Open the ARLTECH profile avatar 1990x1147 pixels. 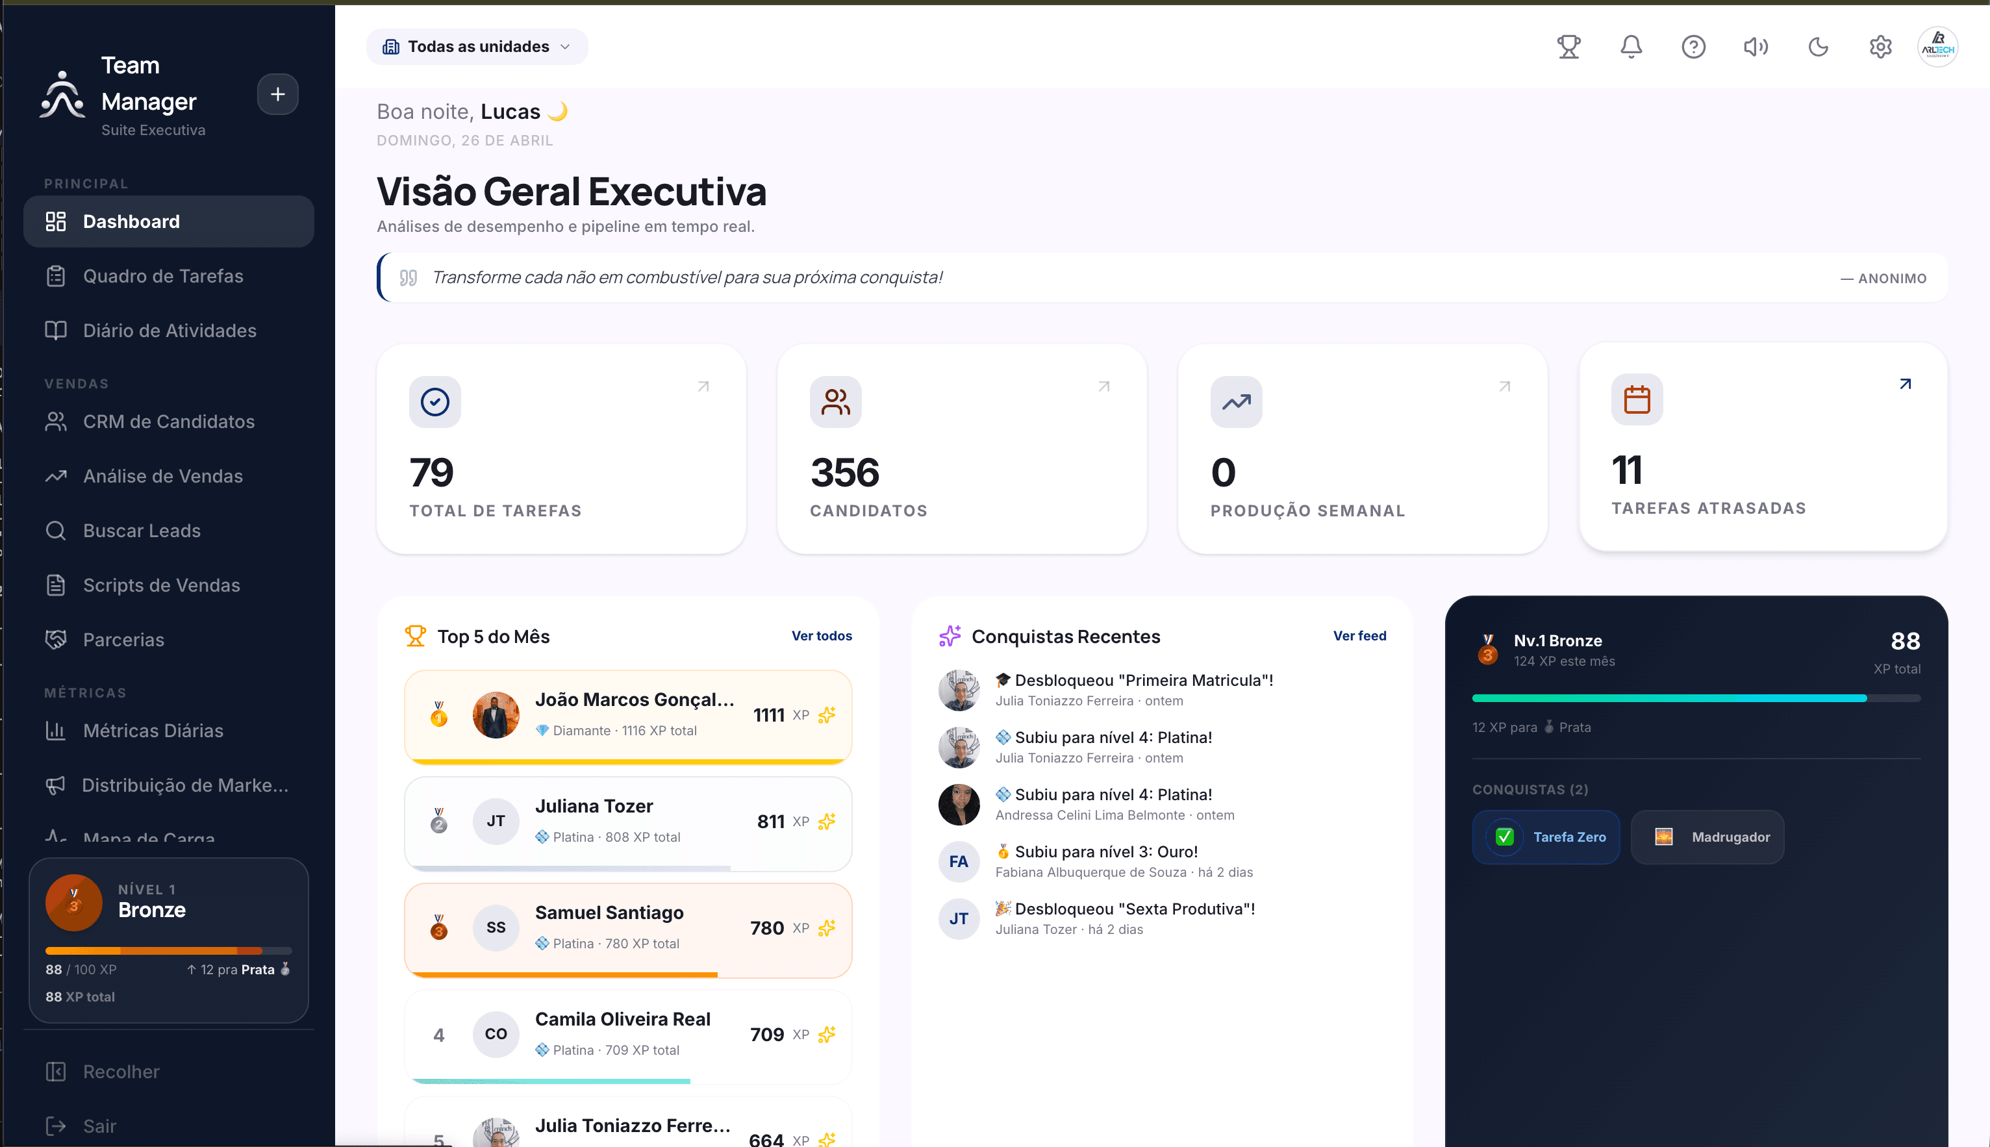click(1937, 47)
